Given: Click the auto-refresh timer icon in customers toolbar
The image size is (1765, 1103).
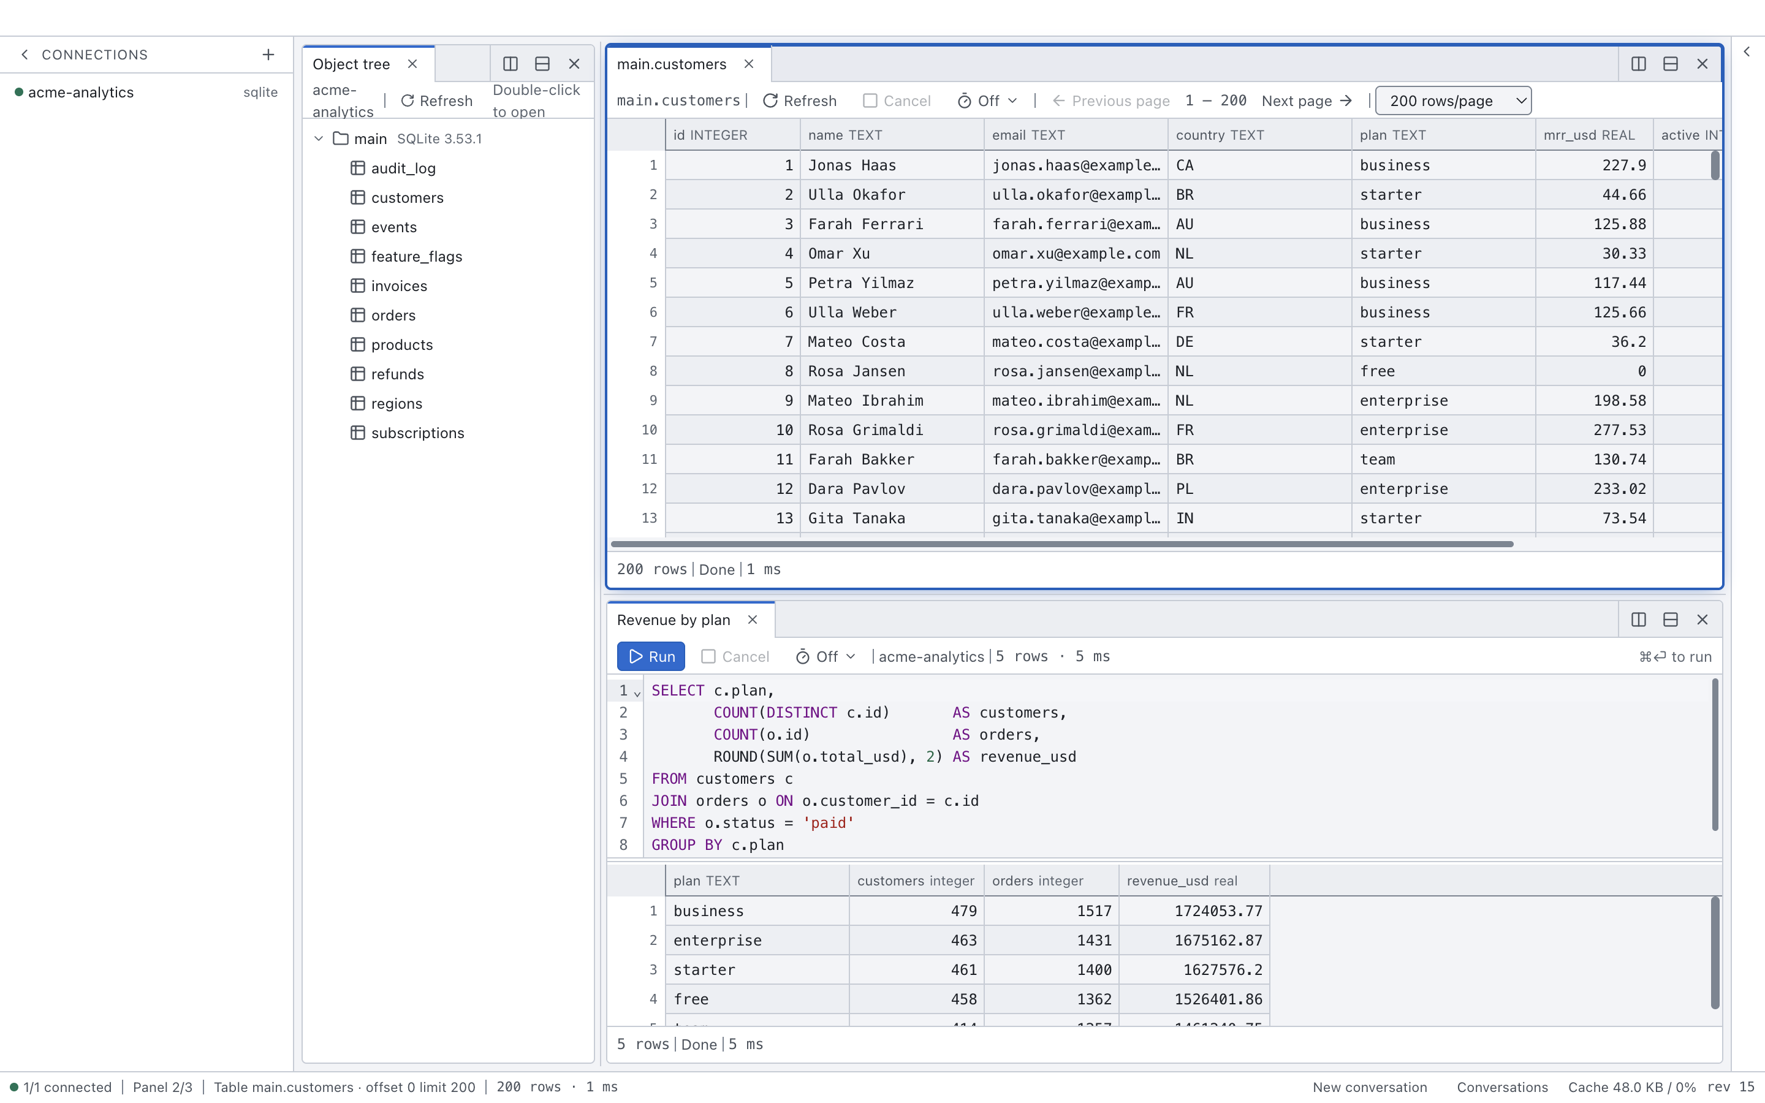Looking at the screenshot, I should (x=964, y=101).
